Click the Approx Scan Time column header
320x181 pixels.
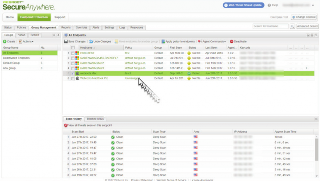pyautogui.click(x=293, y=132)
